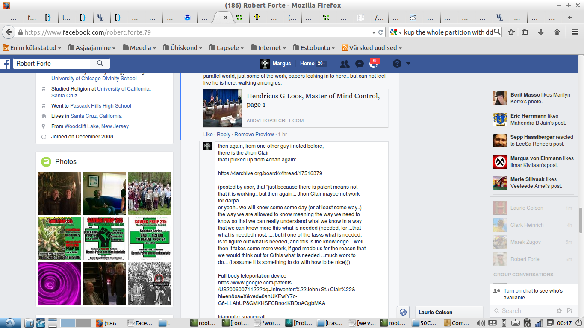Click Remove Preview link
Image resolution: width=584 pixels, height=328 pixels.
tap(254, 135)
